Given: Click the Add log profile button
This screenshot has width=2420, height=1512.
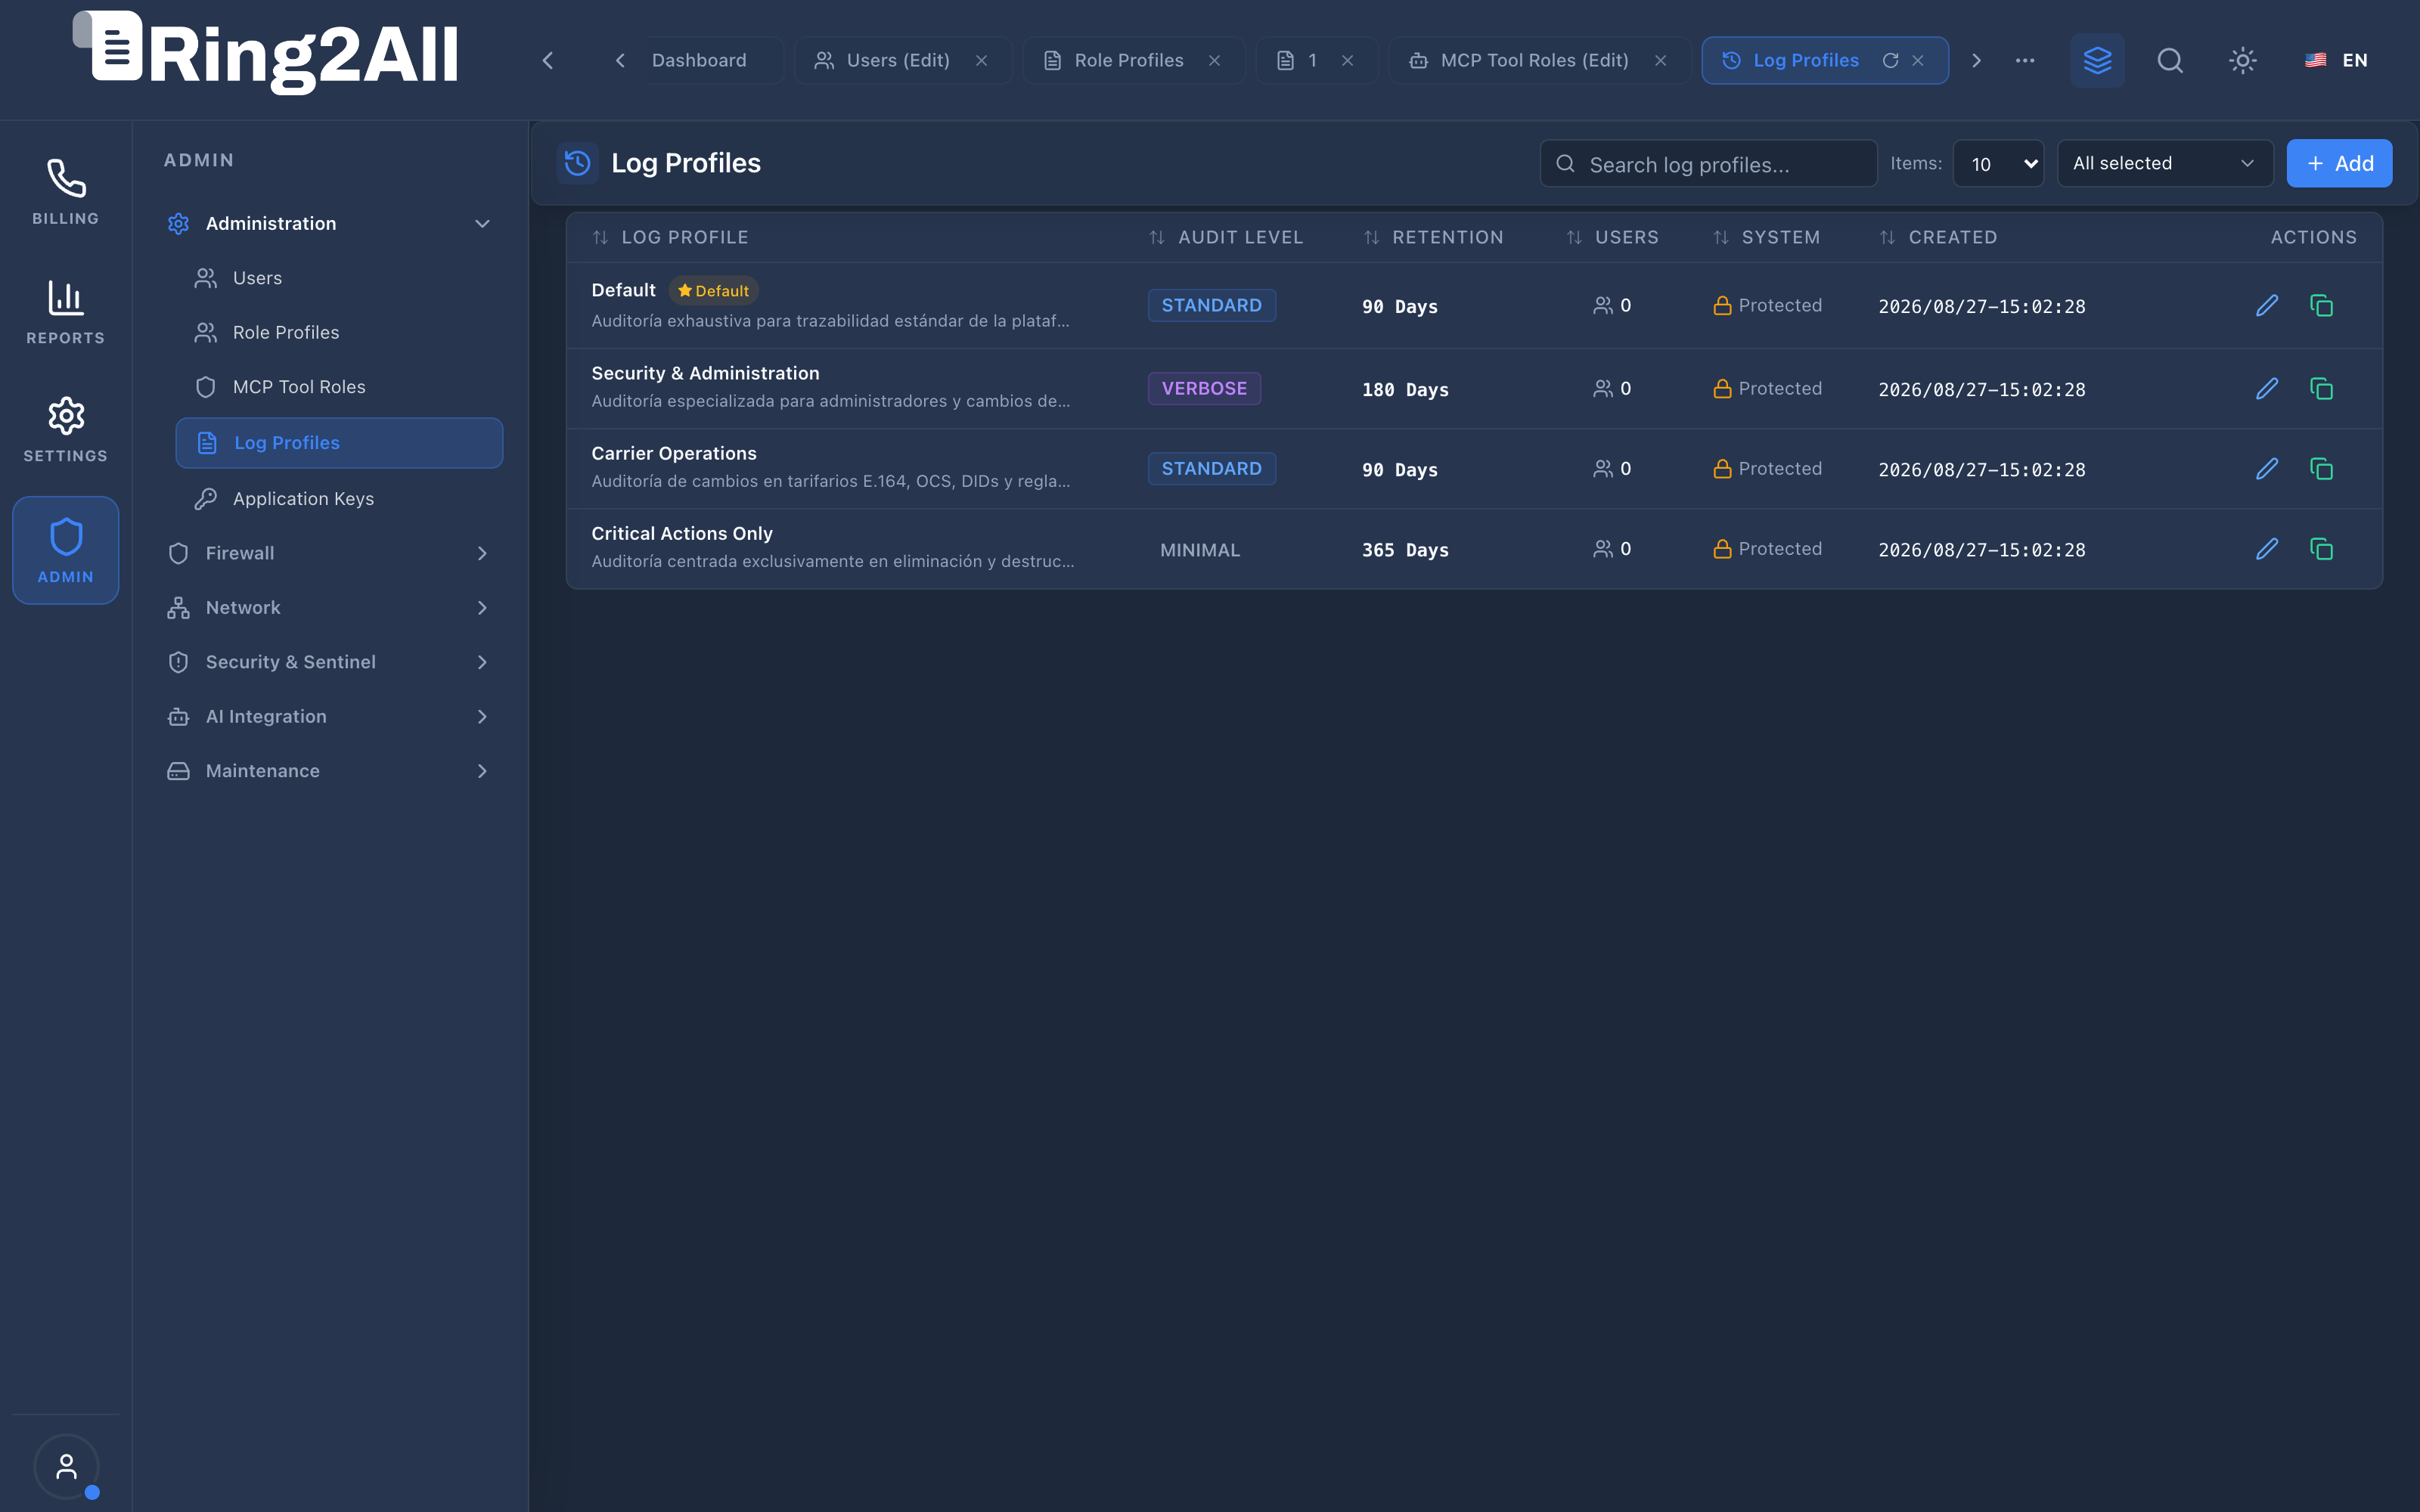Looking at the screenshot, I should point(2339,163).
